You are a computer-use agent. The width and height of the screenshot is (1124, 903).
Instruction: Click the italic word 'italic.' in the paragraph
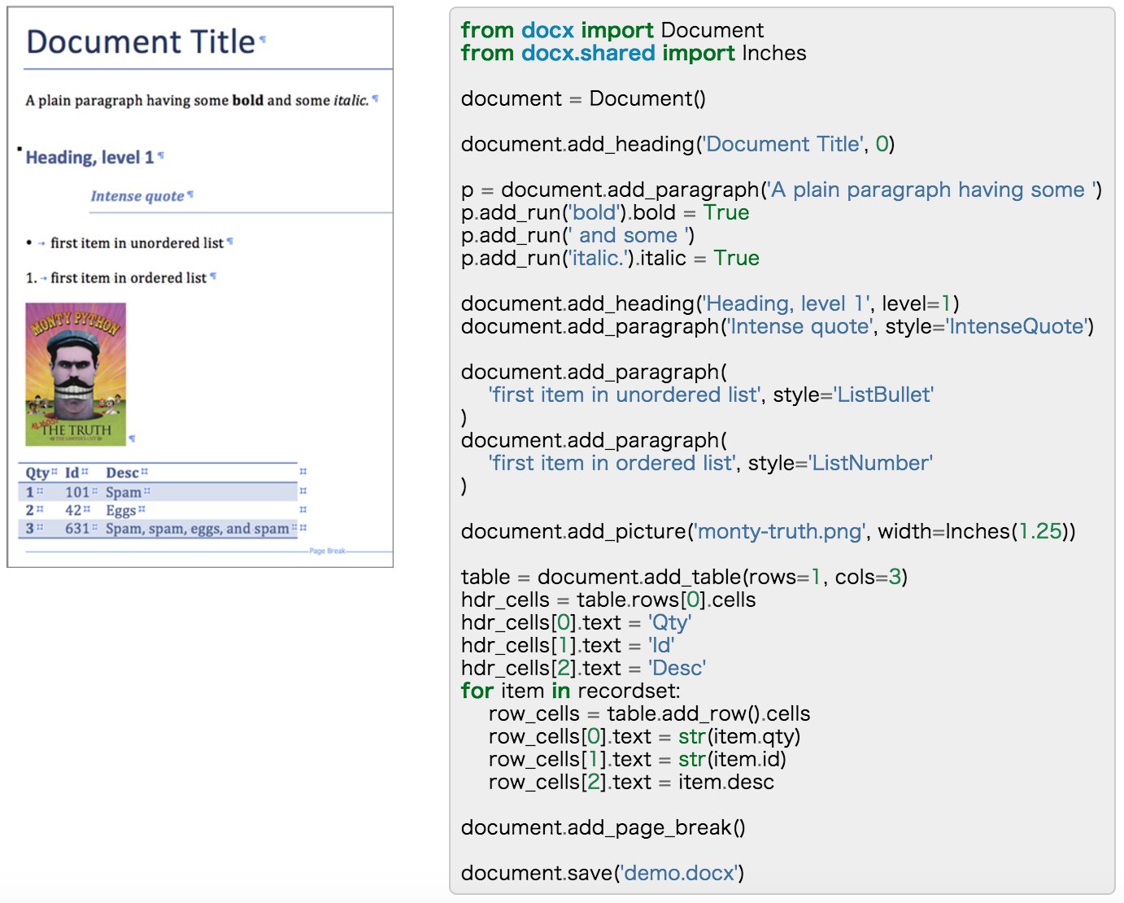pos(351,100)
